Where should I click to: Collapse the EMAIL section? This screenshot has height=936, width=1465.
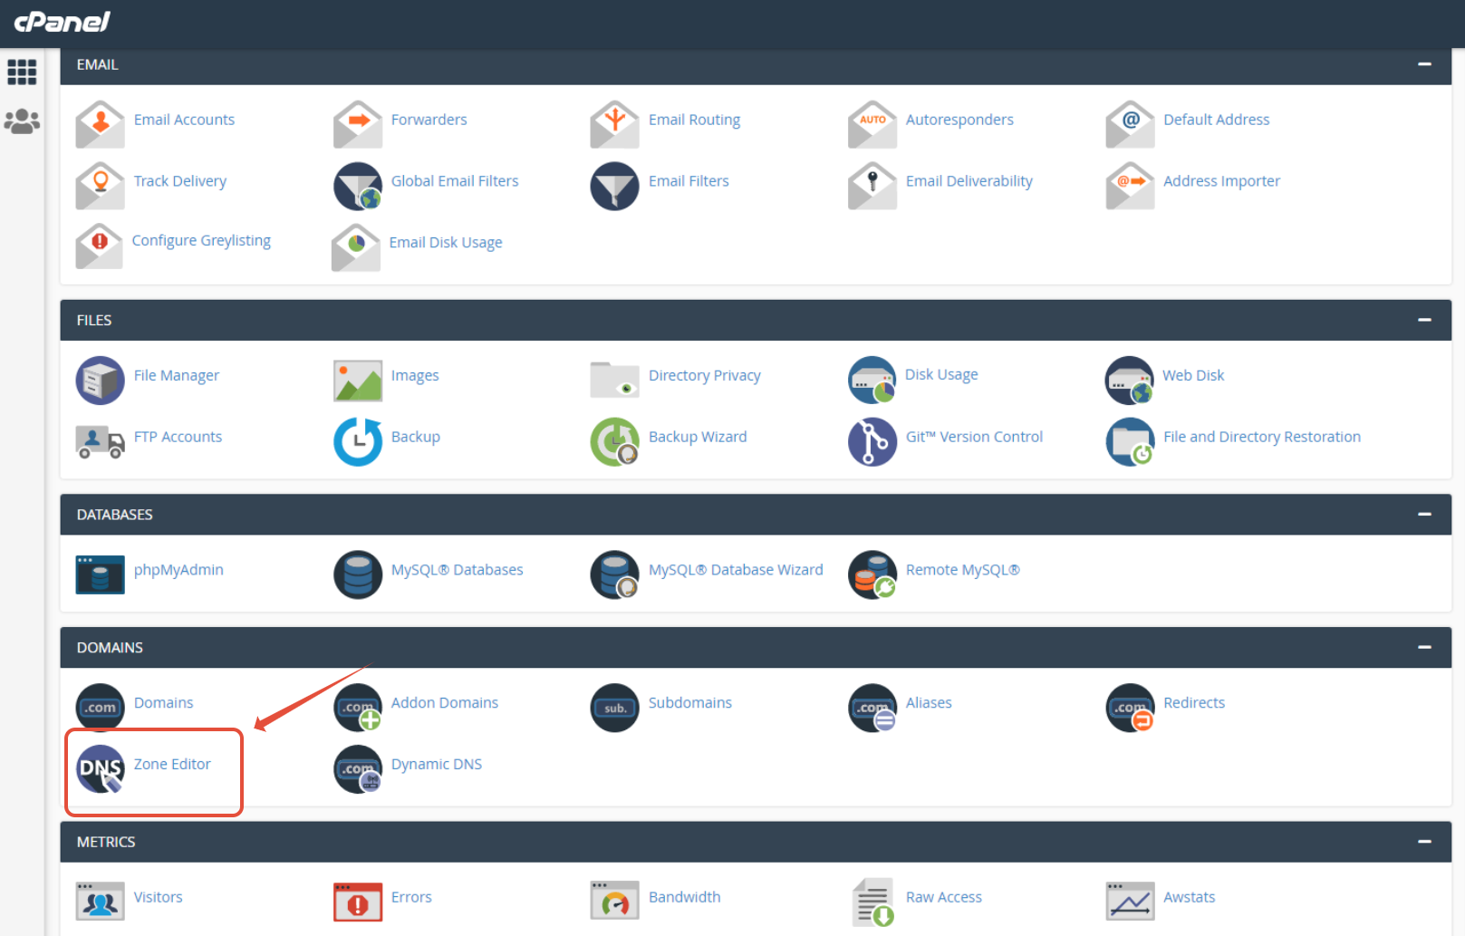(1424, 64)
